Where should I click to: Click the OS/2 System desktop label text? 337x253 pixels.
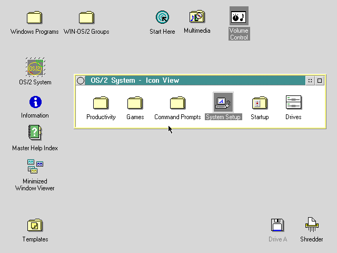(x=35, y=82)
